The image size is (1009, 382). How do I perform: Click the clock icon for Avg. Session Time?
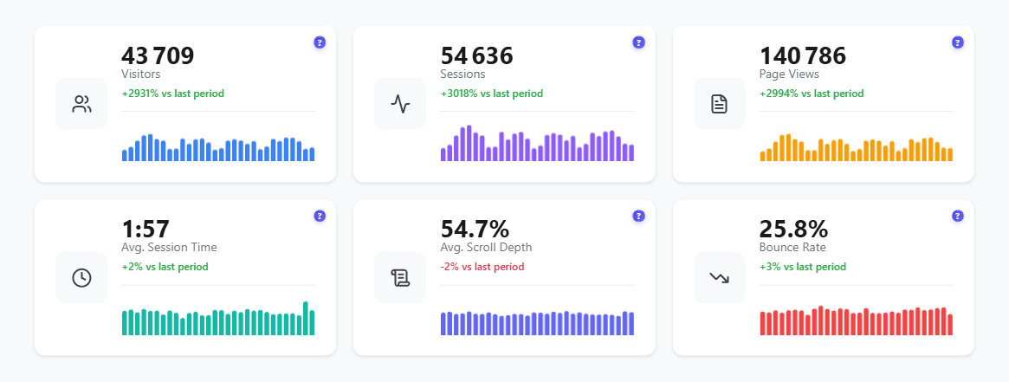click(81, 277)
